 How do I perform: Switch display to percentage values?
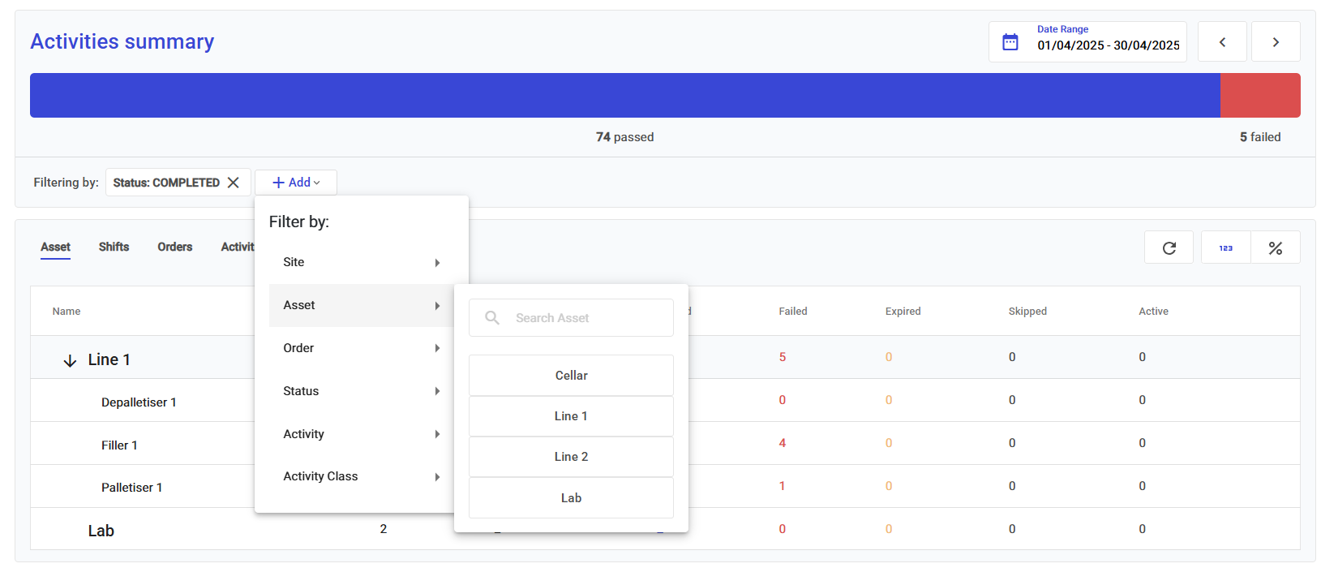[x=1275, y=248]
